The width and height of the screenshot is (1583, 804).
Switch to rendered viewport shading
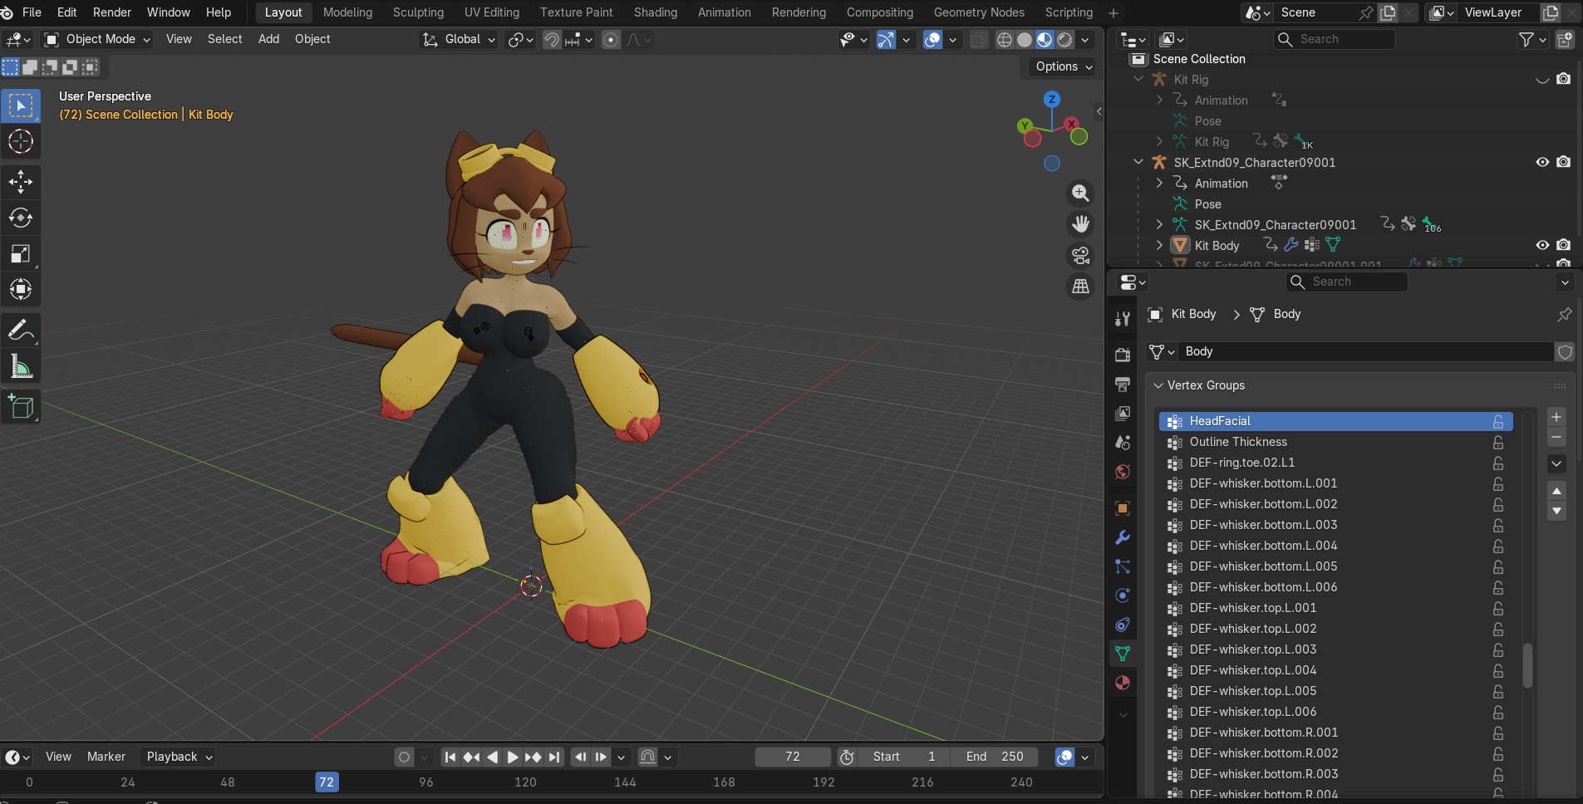point(1064,40)
